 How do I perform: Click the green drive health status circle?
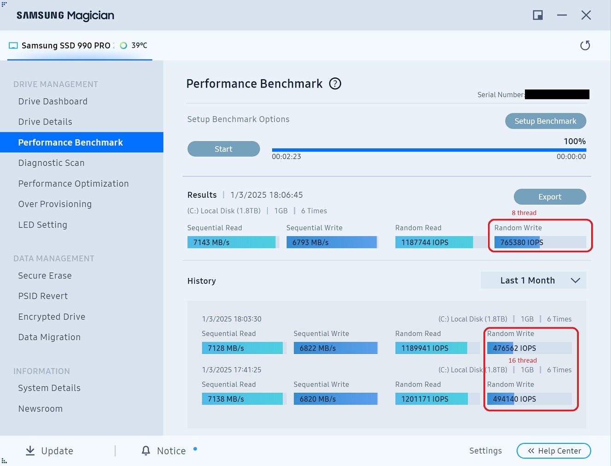(x=123, y=46)
